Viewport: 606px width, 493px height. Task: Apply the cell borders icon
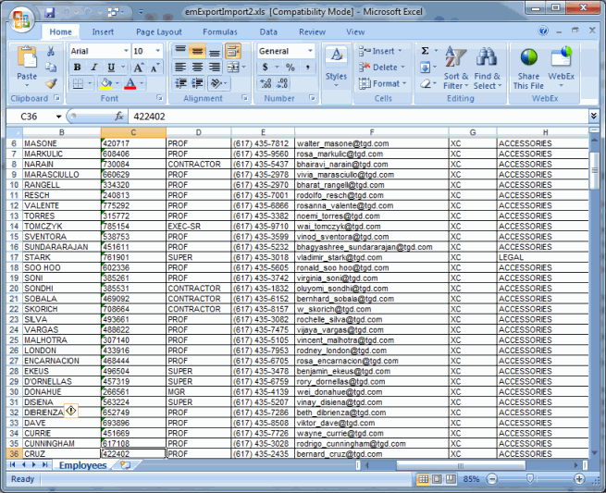78,83
